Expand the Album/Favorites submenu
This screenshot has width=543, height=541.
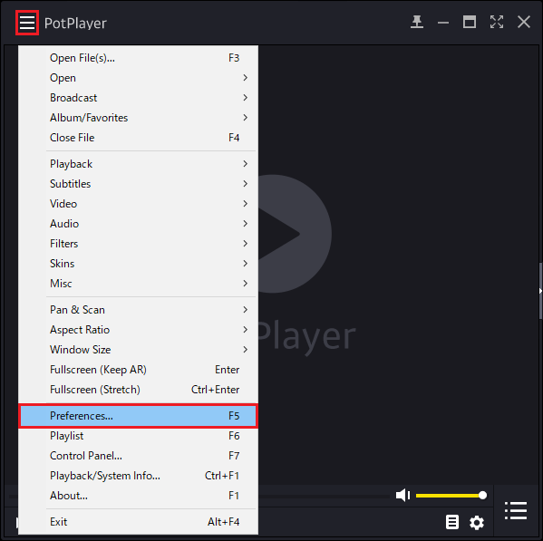point(138,118)
